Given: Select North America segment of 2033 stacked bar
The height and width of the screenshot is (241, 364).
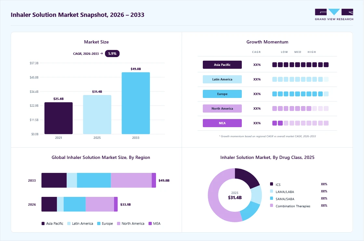Looking at the screenshot, I should (x=131, y=180).
